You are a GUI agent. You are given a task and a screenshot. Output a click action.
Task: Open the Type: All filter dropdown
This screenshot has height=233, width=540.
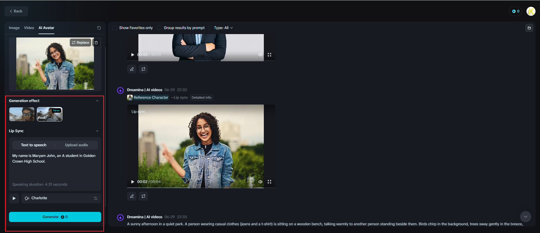click(x=223, y=28)
